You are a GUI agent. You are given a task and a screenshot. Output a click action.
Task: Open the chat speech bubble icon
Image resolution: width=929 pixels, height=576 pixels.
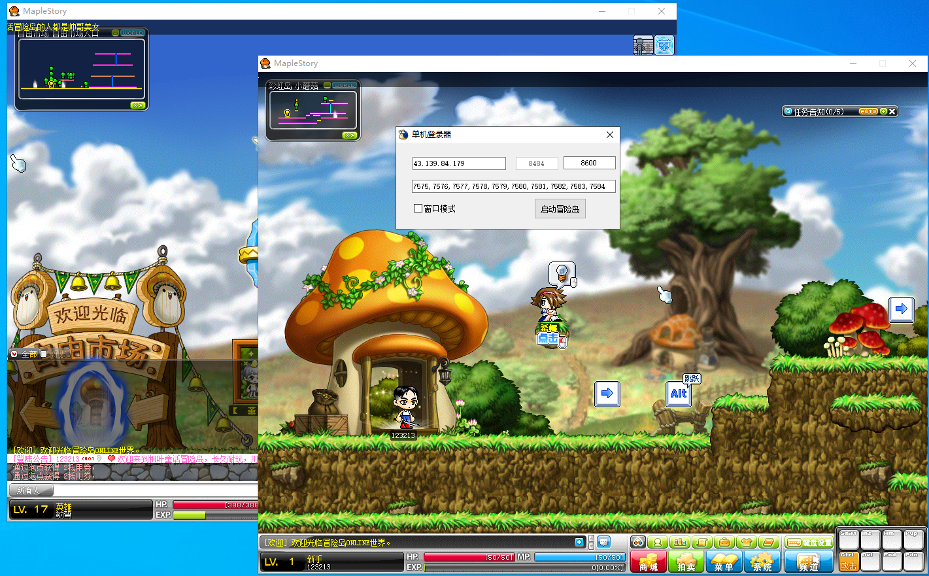[x=604, y=542]
